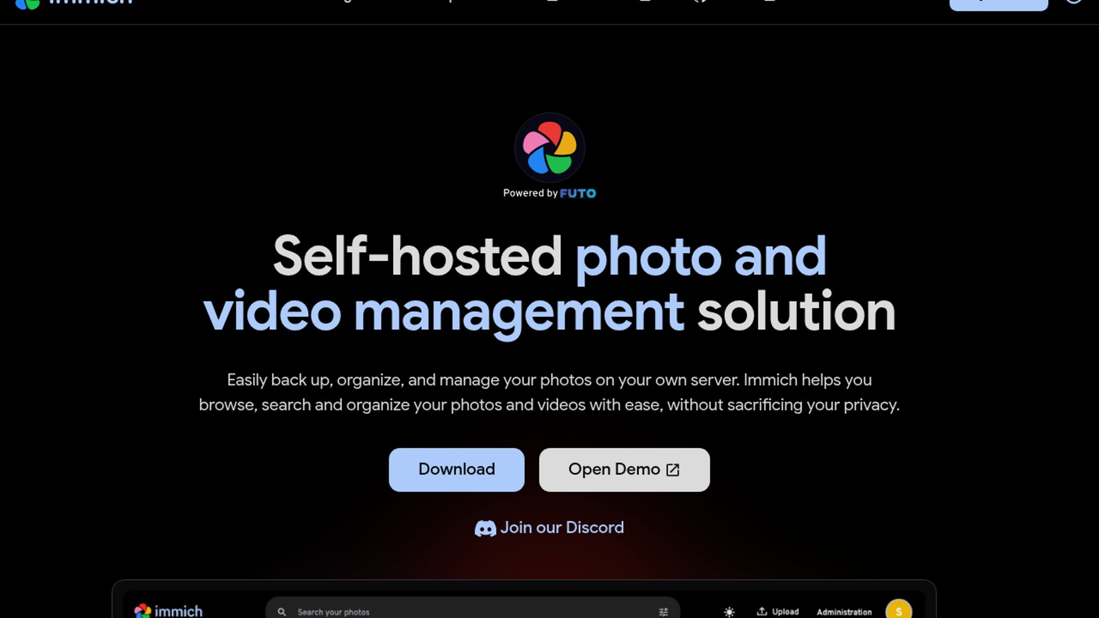The height and width of the screenshot is (618, 1099).
Task: Follow the Join our Discord link
Action: (x=562, y=528)
